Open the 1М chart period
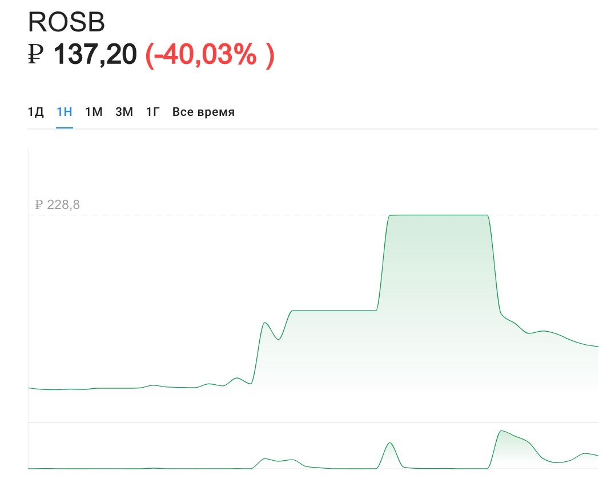Viewport: 611px width, 503px height. click(x=94, y=112)
